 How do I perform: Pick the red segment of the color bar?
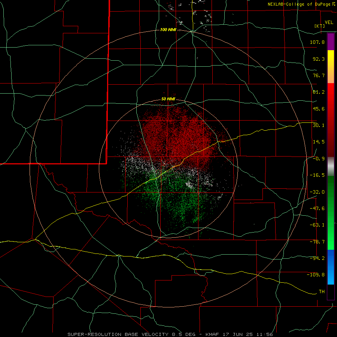click(331, 120)
